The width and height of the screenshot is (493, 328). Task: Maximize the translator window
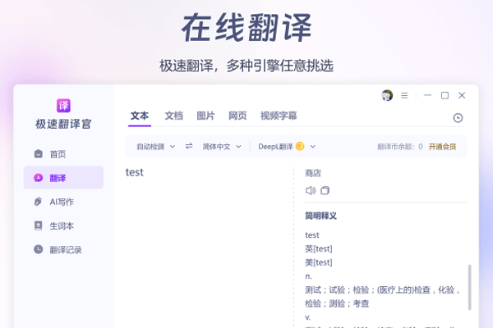[445, 95]
